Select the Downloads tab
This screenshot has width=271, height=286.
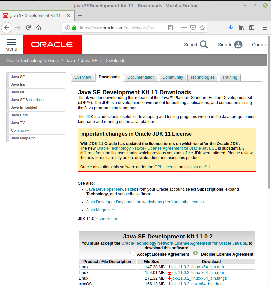pos(109,77)
